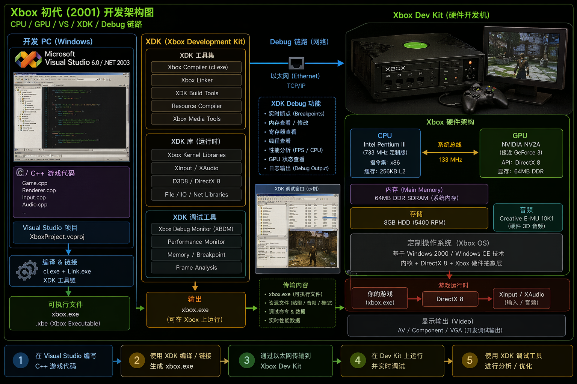Click the C icon next to C++ 游戏代码
This screenshot has width=577, height=384.
click(x=20, y=172)
